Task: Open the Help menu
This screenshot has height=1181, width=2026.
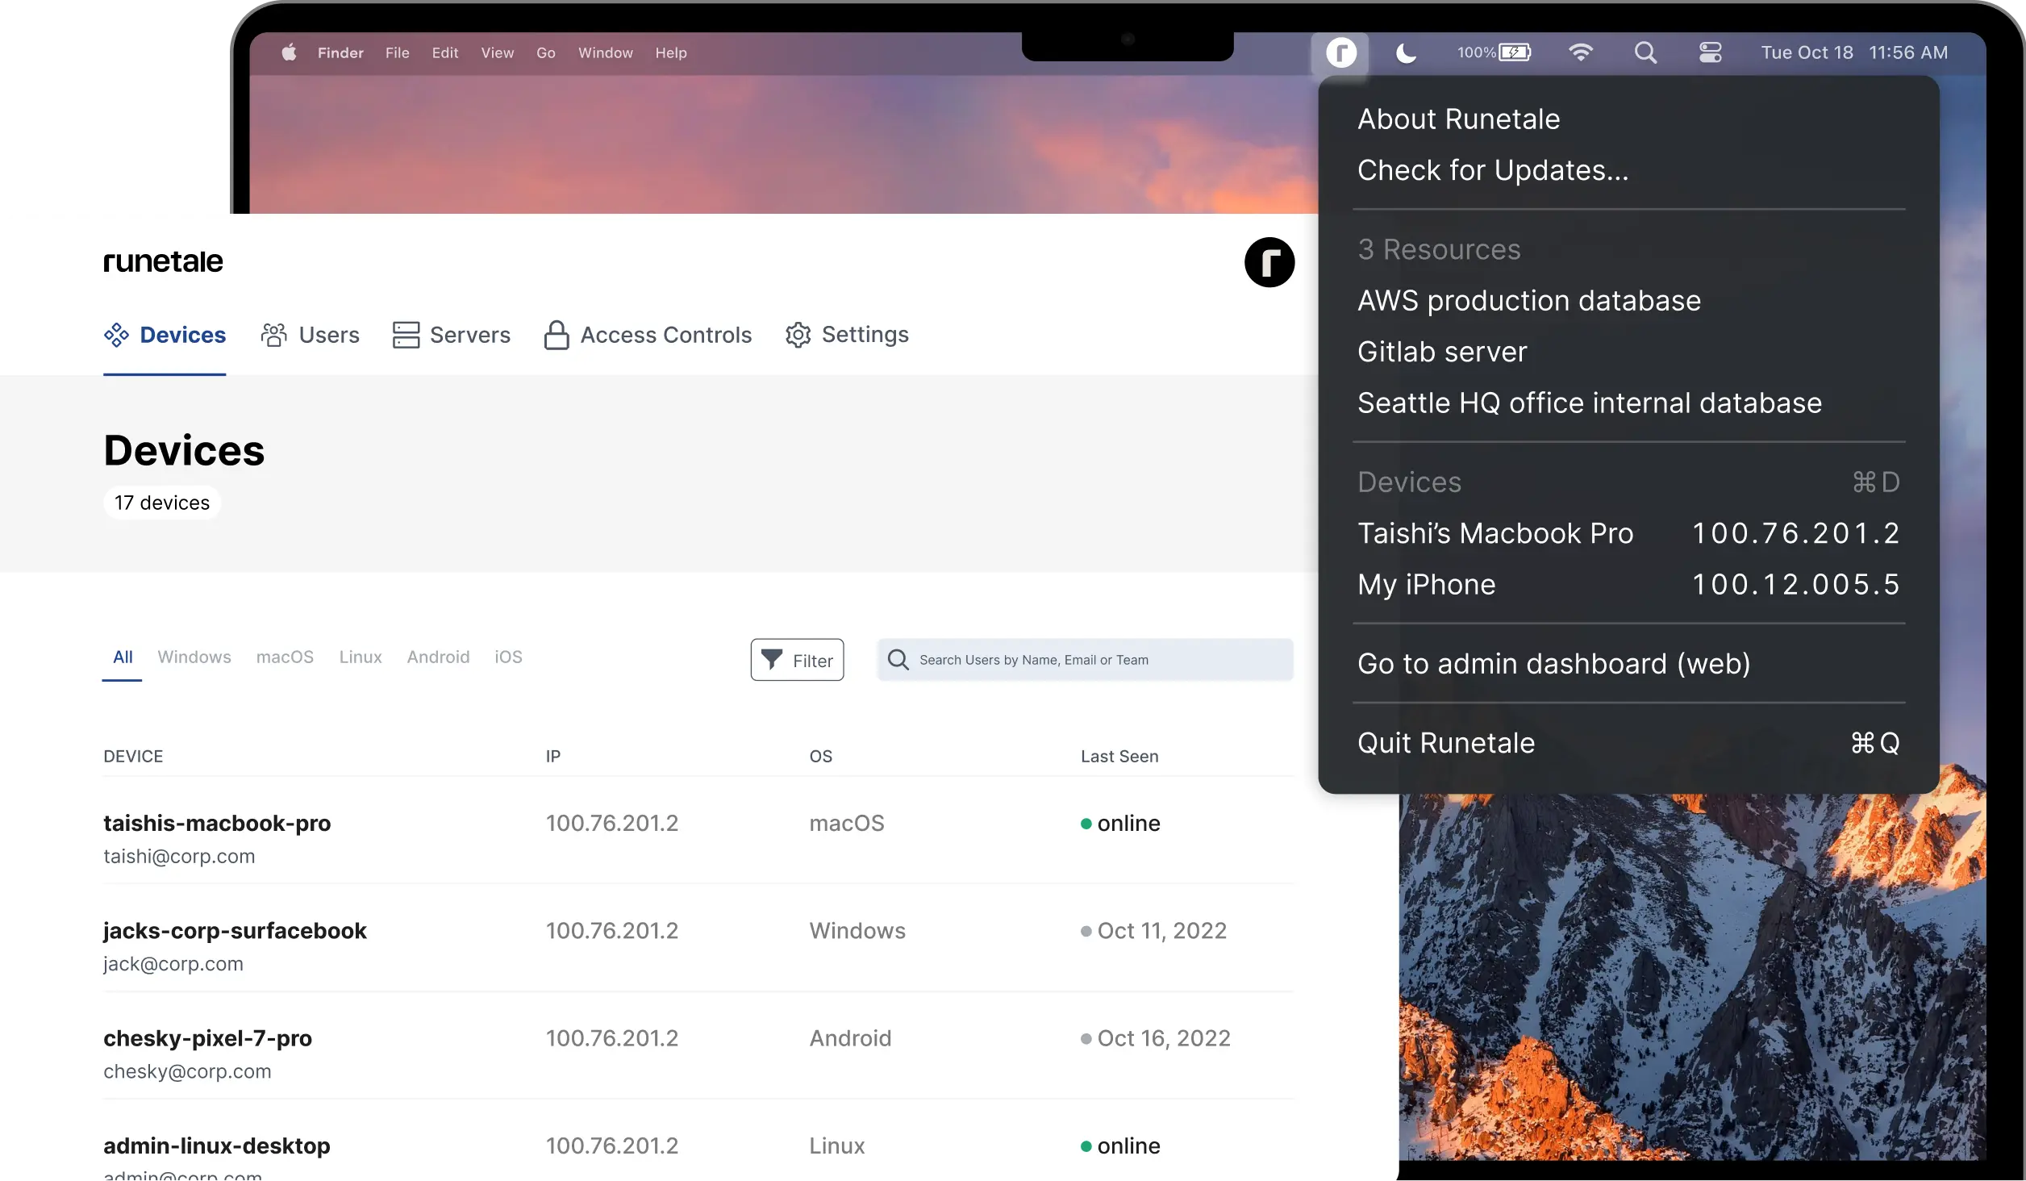Action: (x=671, y=53)
